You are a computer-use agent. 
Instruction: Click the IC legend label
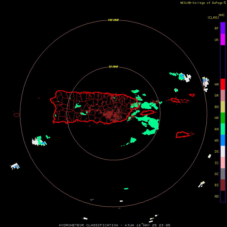coord(216,163)
